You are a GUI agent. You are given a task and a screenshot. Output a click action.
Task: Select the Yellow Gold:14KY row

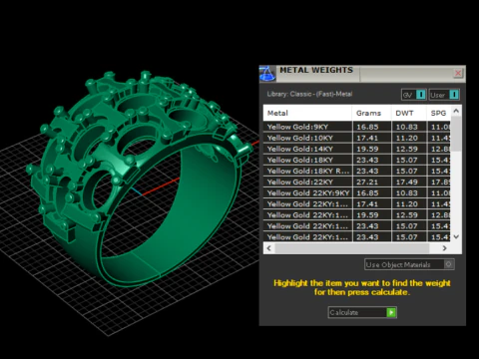pos(357,149)
